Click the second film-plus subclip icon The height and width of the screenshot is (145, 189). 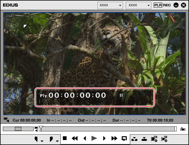(x=164, y=139)
